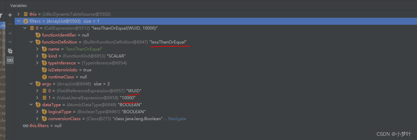The width and height of the screenshot is (417, 140).
Task: Click the field icon beside functionDefinition
Action: pos(38,42)
